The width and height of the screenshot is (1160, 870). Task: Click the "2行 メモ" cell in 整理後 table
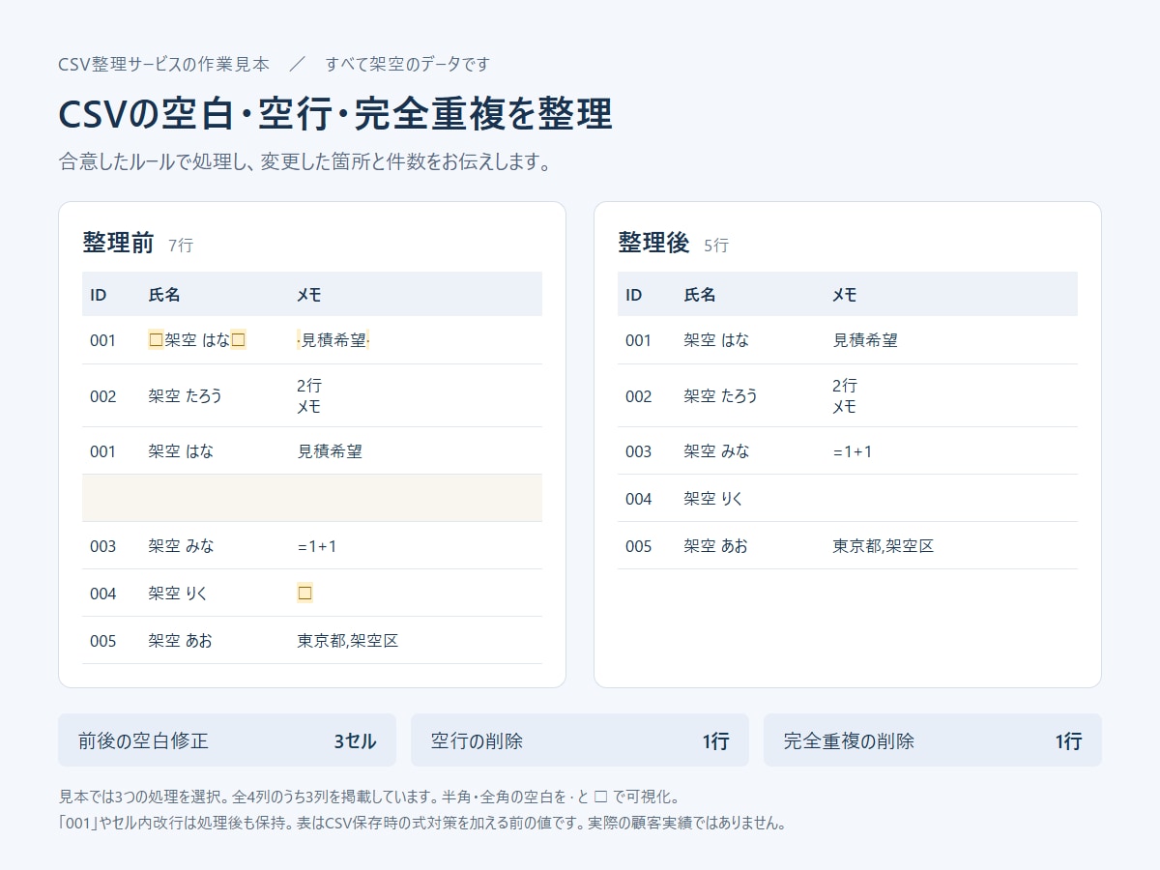[x=845, y=396]
